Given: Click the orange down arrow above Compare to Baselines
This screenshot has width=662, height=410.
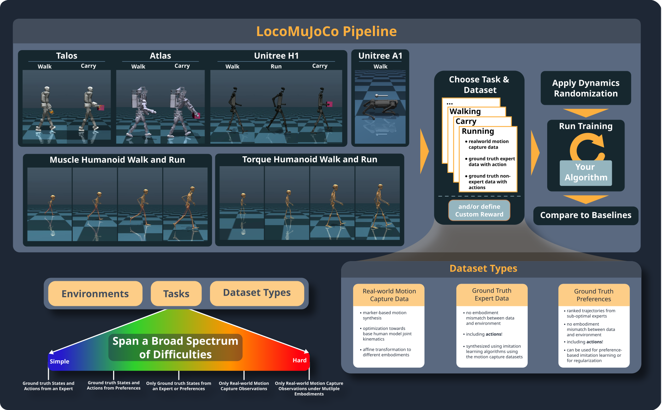Looking at the screenshot, I should click(x=586, y=200).
